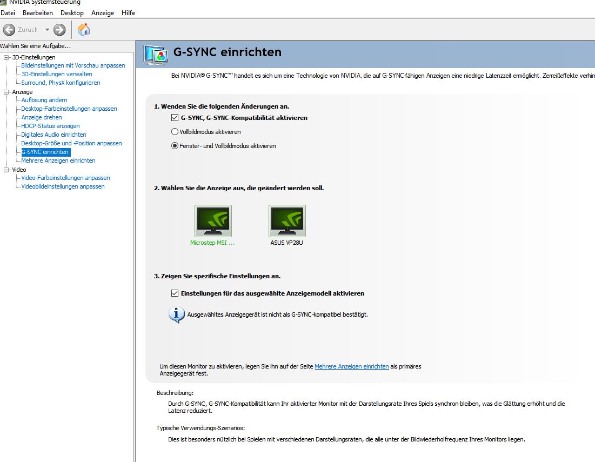The width and height of the screenshot is (595, 462).
Task: Click the 3D-Einstellungen category label
Action: 34,57
